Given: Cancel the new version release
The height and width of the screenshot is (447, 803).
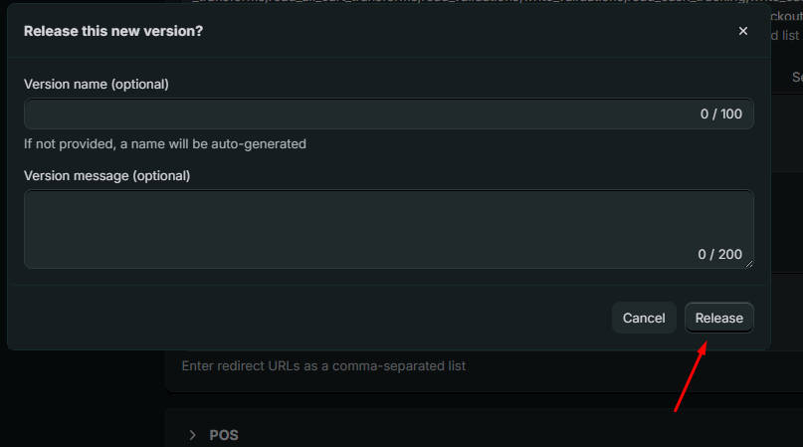Looking at the screenshot, I should [x=644, y=318].
